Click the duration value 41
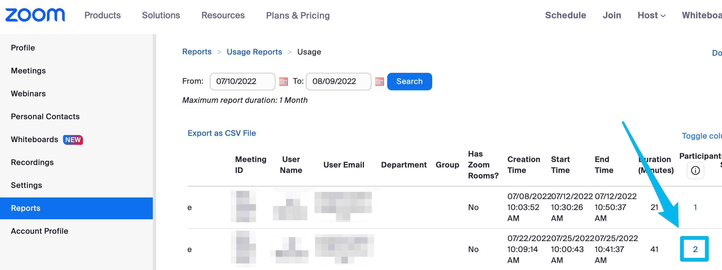722x270 pixels. (x=654, y=249)
